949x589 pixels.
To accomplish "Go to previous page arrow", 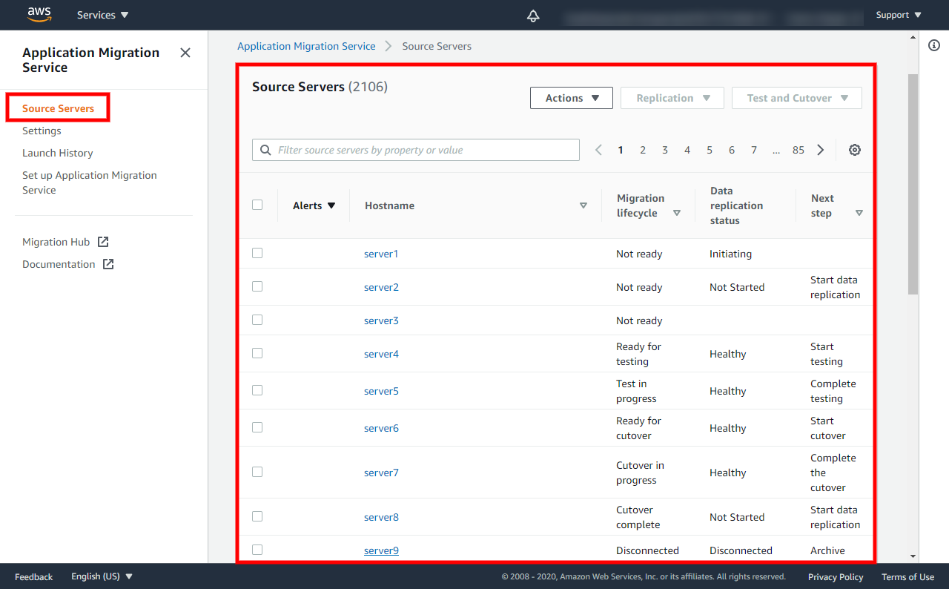I will (599, 150).
